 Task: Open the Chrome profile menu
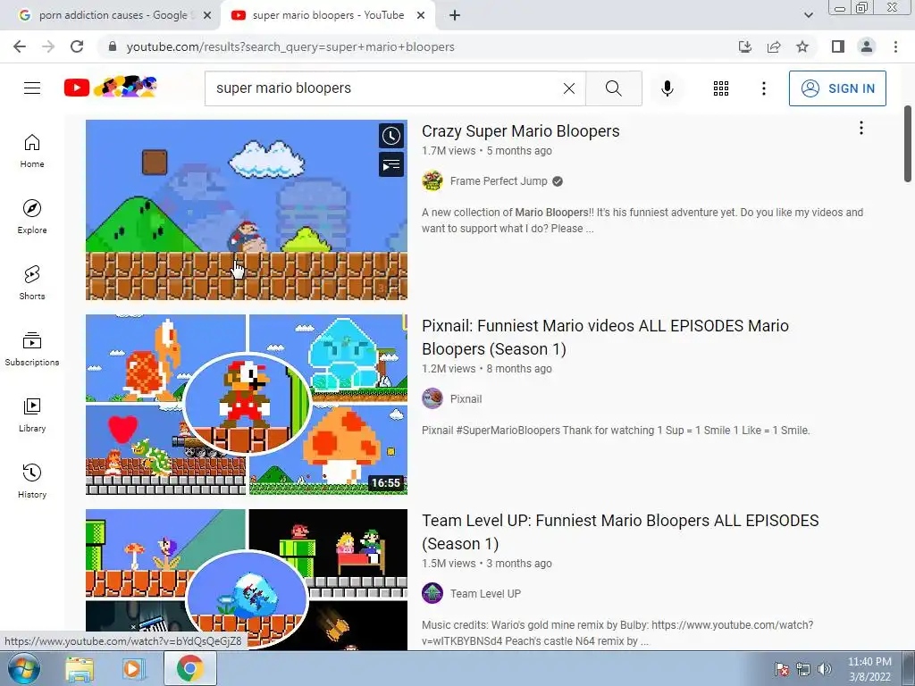tap(867, 46)
